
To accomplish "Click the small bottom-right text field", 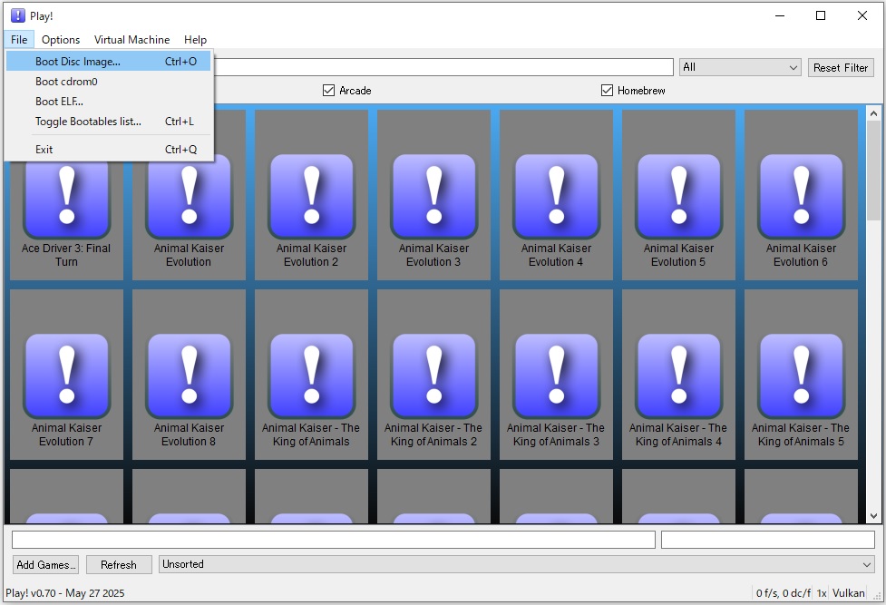I will point(768,540).
